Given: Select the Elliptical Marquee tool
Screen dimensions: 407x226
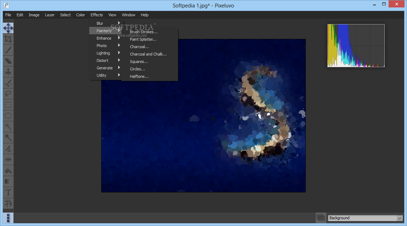Looking at the screenshot, I should (8, 116).
